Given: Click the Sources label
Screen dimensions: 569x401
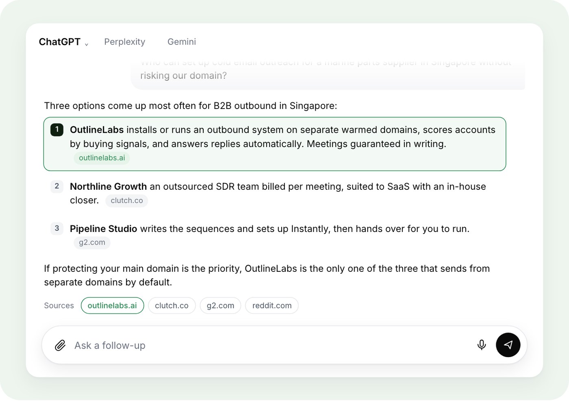Looking at the screenshot, I should (59, 306).
